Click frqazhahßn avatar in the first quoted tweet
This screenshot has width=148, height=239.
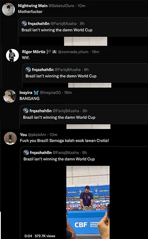click(x=24, y=23)
